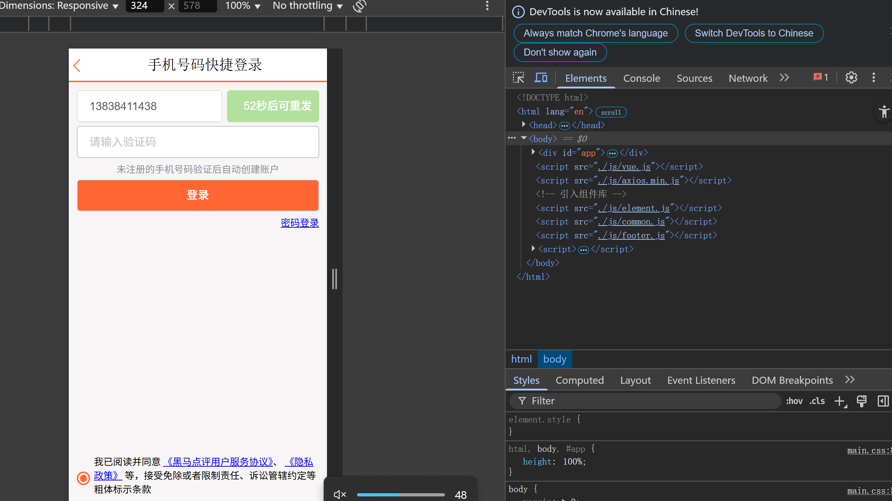This screenshot has height=501, width=892.
Task: Toggle the device toolbar icon
Action: (x=541, y=78)
